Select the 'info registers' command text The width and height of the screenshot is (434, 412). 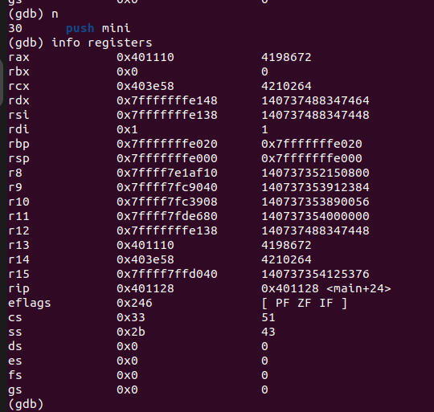(102, 43)
